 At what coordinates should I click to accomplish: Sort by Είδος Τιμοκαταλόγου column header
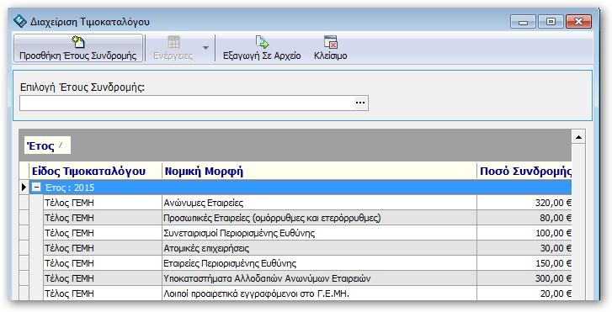96,172
